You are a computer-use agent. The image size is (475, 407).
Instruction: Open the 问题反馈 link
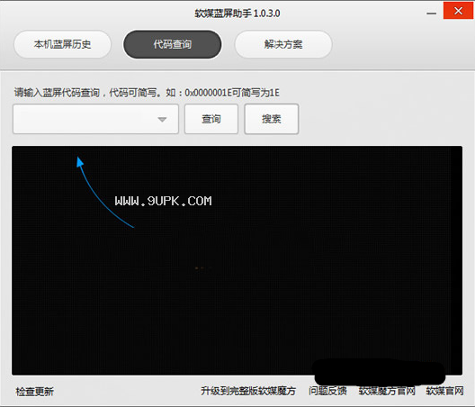pyautogui.click(x=327, y=391)
